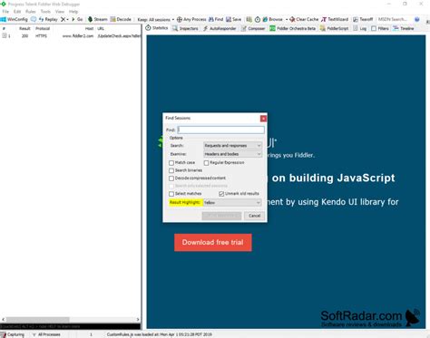Open the Search scope dropdown
430x338 pixels.
232,146
